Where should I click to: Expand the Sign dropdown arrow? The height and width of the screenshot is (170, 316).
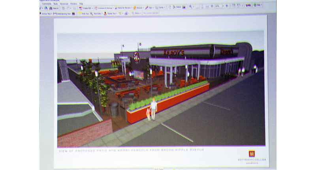pyautogui.click(x=153, y=7)
